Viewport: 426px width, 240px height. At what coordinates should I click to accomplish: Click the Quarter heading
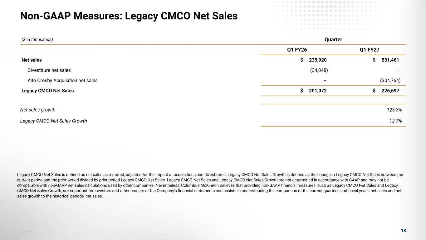click(x=333, y=40)
